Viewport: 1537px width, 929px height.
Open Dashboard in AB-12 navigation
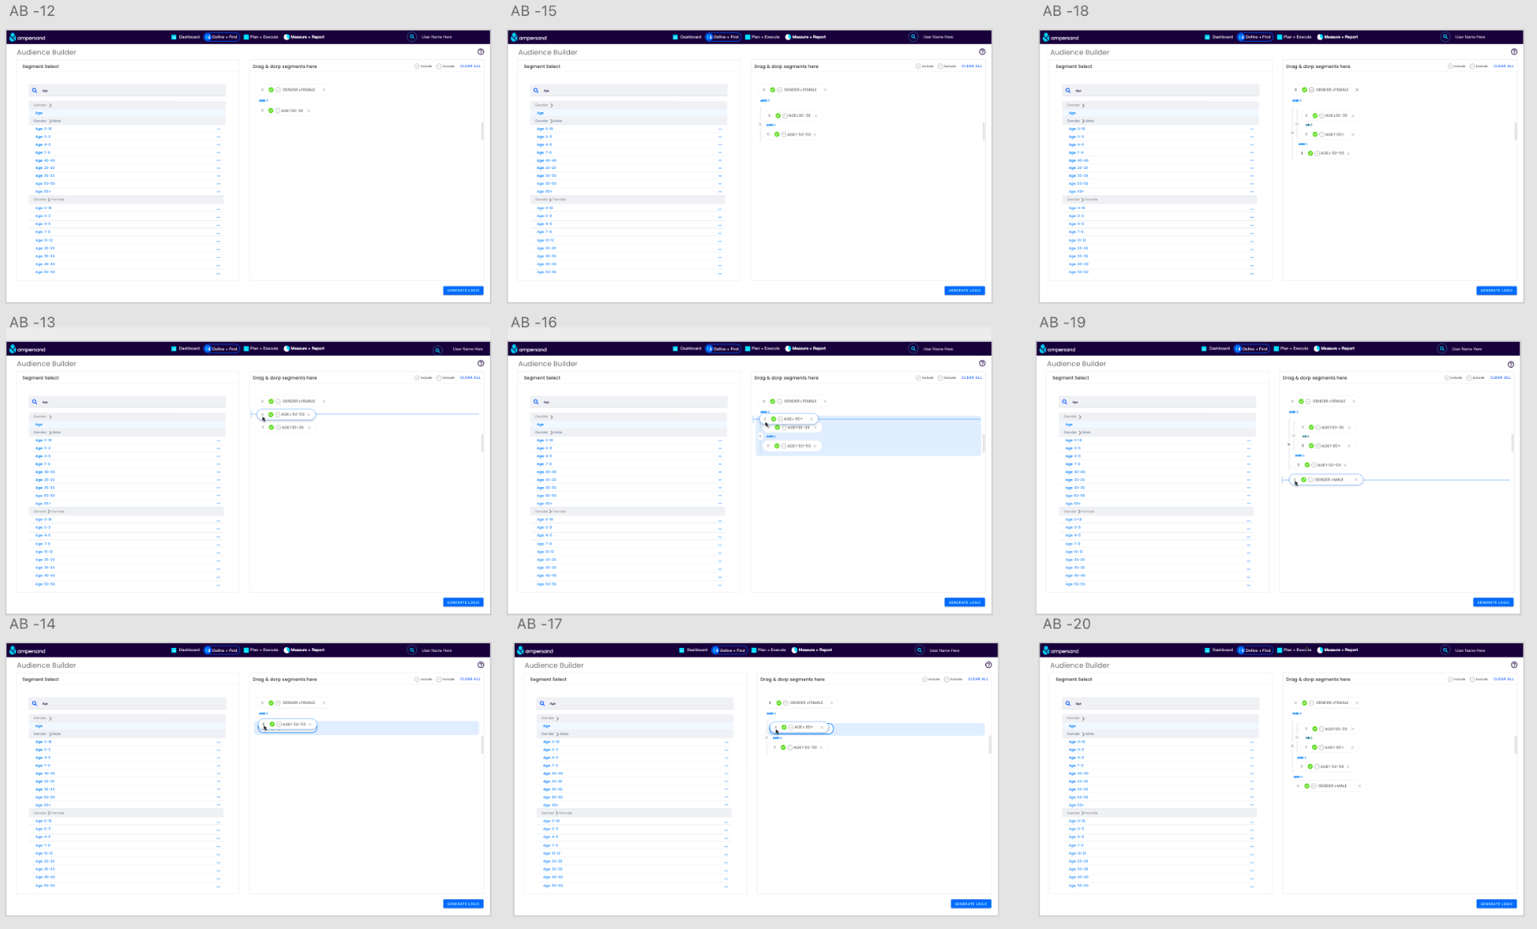pos(186,37)
